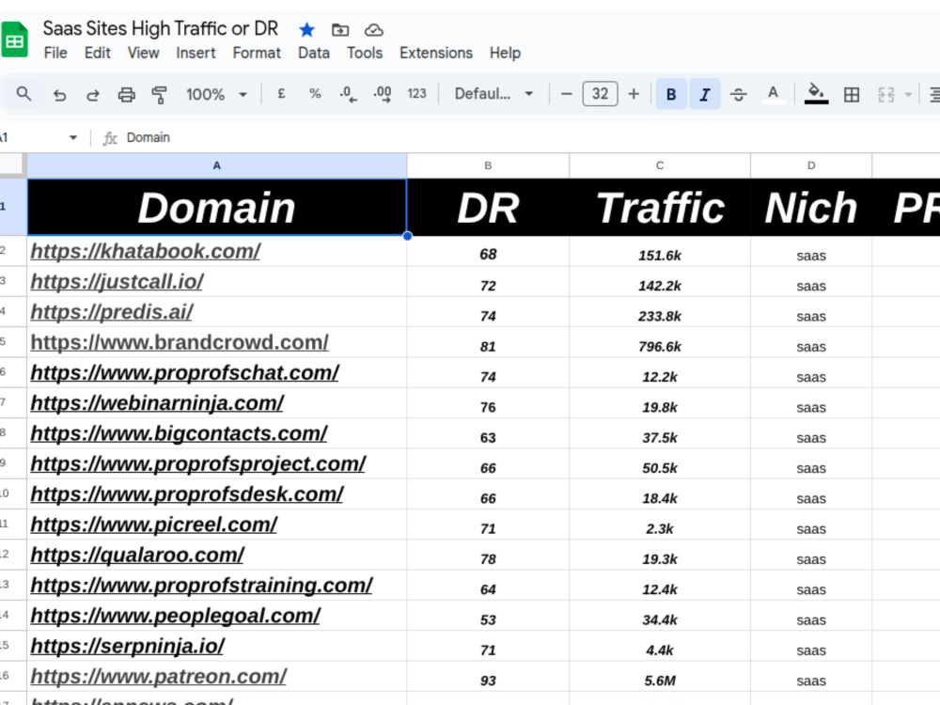Increase decimal places
Image resolution: width=940 pixels, height=705 pixels.
point(383,94)
